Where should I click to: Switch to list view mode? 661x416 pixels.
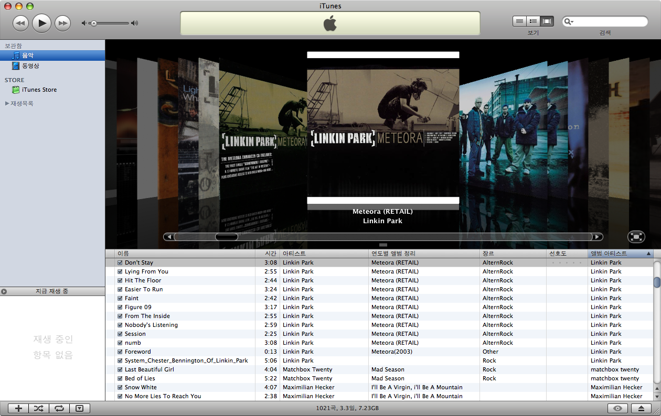click(x=519, y=21)
